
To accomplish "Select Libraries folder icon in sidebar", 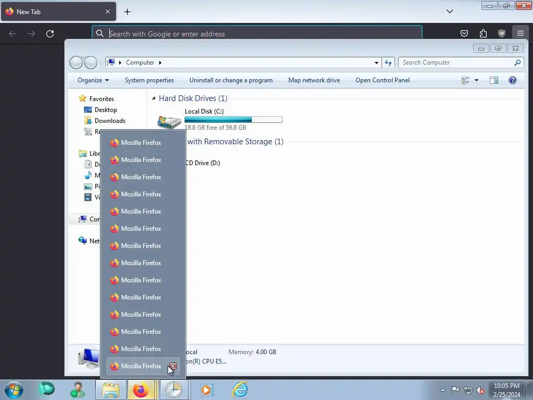I will 83,154.
